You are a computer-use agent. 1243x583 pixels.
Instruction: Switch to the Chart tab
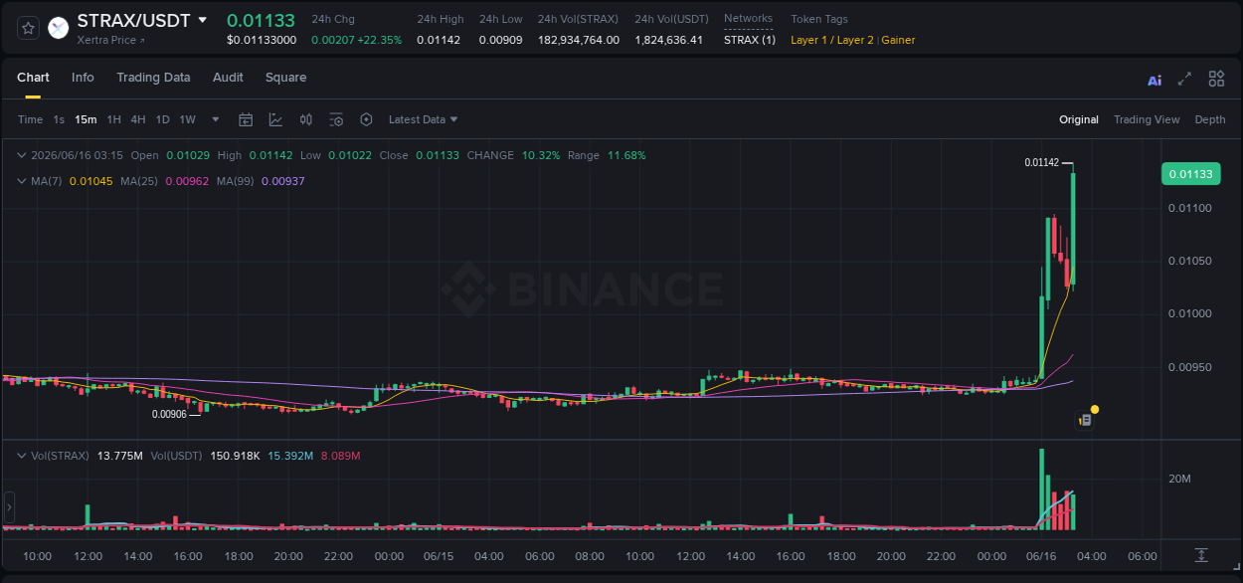coord(33,78)
